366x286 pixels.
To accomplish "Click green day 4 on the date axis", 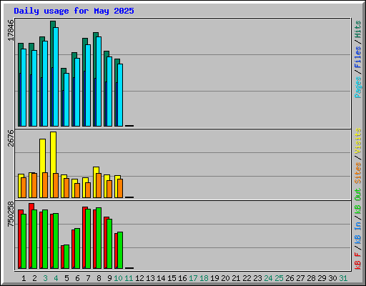I will click(56, 278).
